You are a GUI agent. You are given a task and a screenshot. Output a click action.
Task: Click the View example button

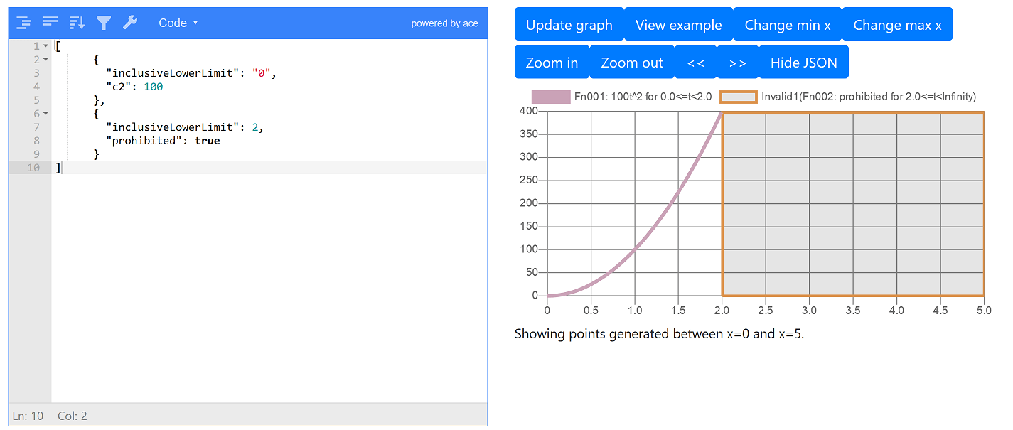coord(678,25)
